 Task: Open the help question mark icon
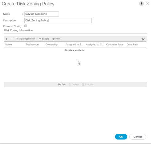pos(141,4)
